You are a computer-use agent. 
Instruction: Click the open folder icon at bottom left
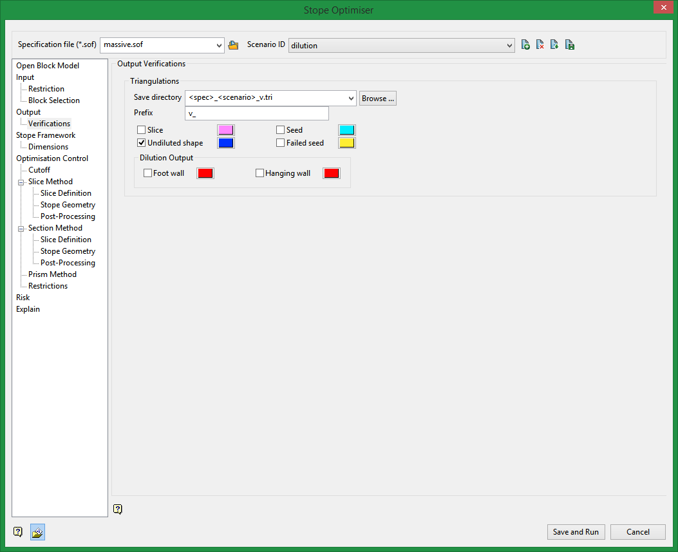click(37, 532)
